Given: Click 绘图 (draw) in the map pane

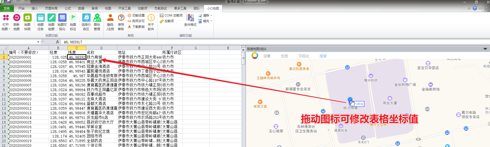Looking at the screenshot, I should (x=284, y=56).
